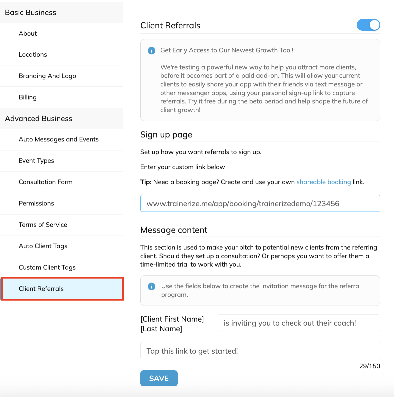This screenshot has width=394, height=397.
Task: Toggle the Client Referrals switch off
Action: click(368, 25)
